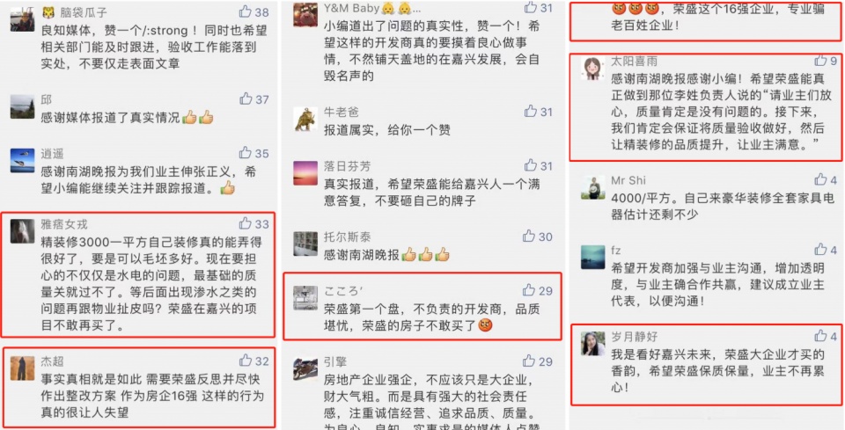The width and height of the screenshot is (845, 430).
Task: Click the like icon on Mr Shi's comment
Action: pos(820,179)
